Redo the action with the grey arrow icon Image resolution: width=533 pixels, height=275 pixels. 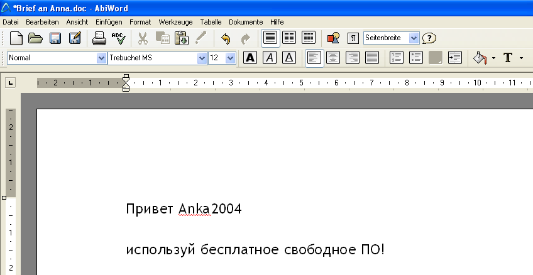pos(245,38)
